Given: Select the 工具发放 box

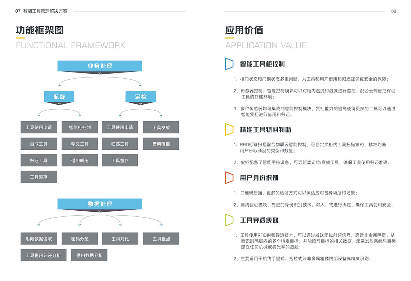Looking at the screenshot, I should tap(161, 127).
